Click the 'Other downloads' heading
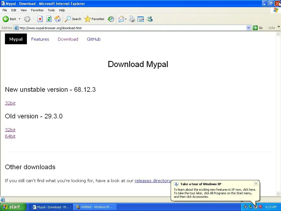281x211 pixels. pyautogui.click(x=30, y=167)
